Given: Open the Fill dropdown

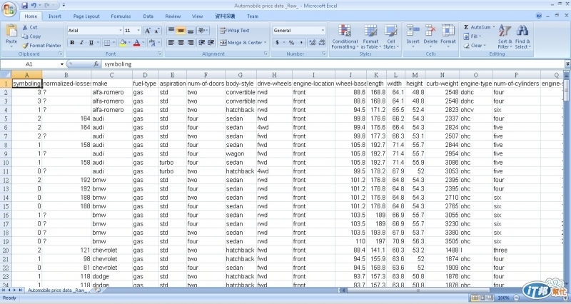Looking at the screenshot, I should pyautogui.click(x=473, y=36).
